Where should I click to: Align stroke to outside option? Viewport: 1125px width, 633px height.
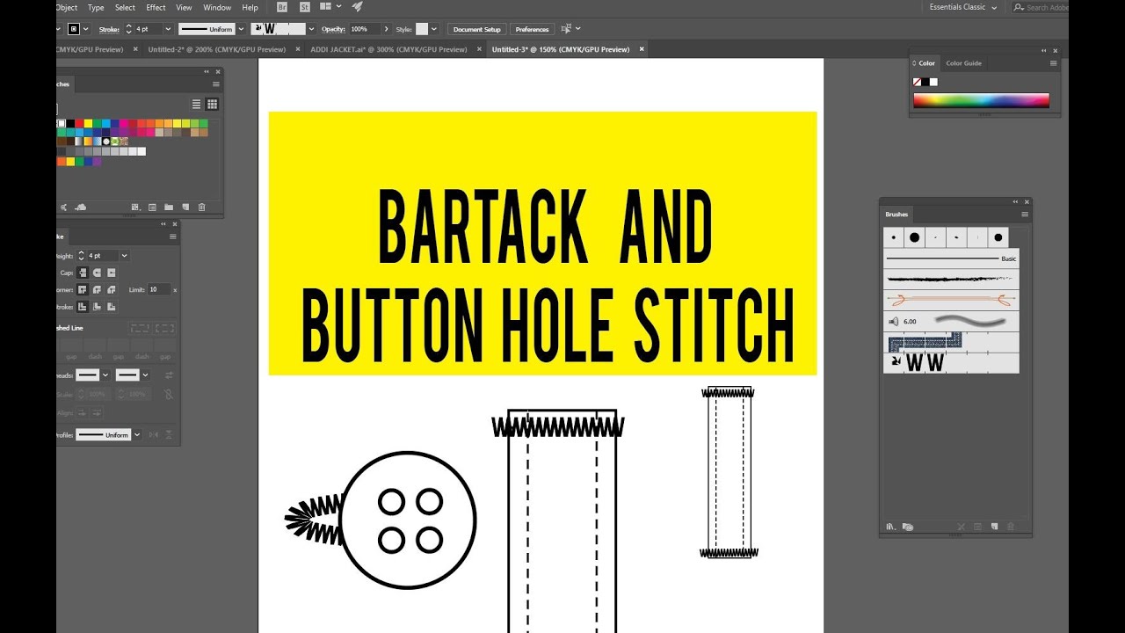112,306
